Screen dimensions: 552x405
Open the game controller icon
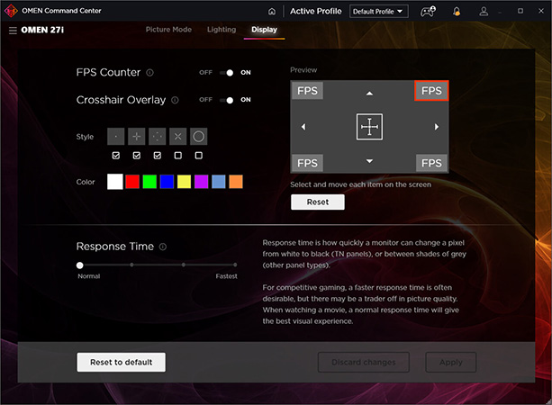[428, 11]
